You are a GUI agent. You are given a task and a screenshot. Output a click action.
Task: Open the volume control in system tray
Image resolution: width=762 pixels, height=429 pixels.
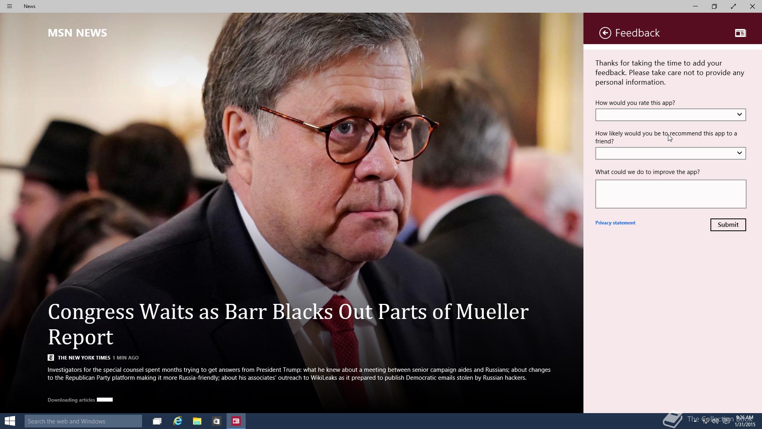[715, 421]
